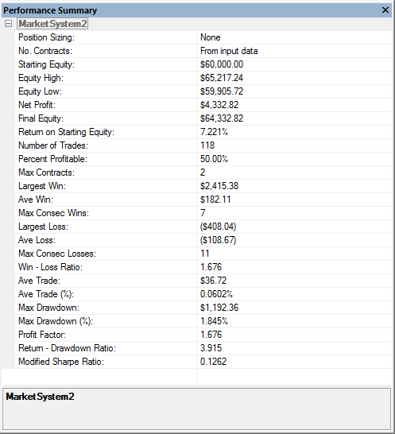Click the Max Drawdown value $1,192.36
395x434 pixels.
coord(219,308)
